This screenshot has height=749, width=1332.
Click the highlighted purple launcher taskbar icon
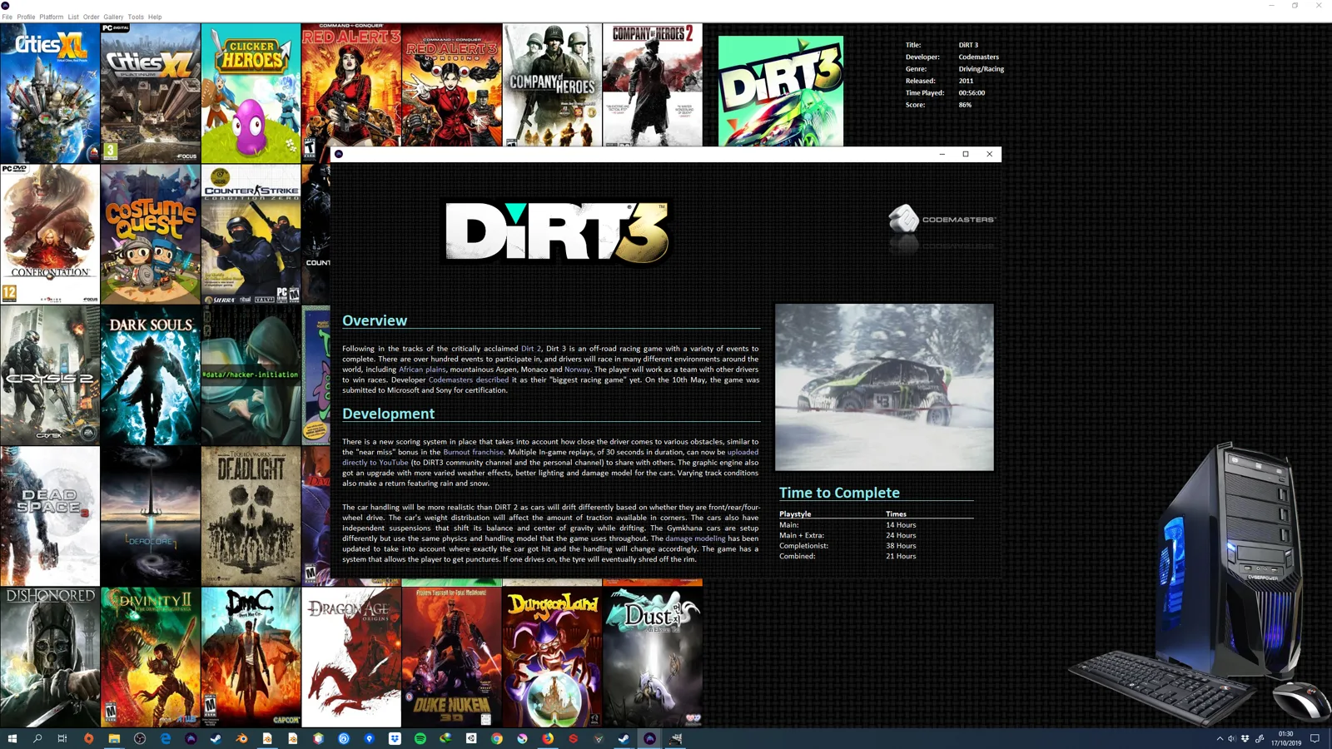tap(649, 738)
